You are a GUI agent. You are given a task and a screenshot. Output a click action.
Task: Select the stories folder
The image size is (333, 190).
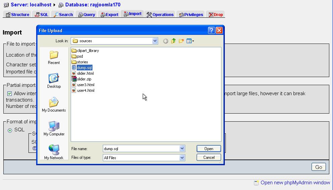point(80,62)
